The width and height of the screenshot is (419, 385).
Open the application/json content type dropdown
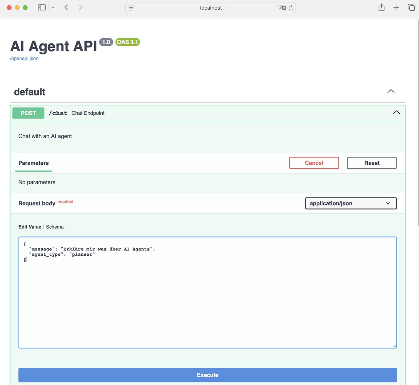pyautogui.click(x=351, y=203)
